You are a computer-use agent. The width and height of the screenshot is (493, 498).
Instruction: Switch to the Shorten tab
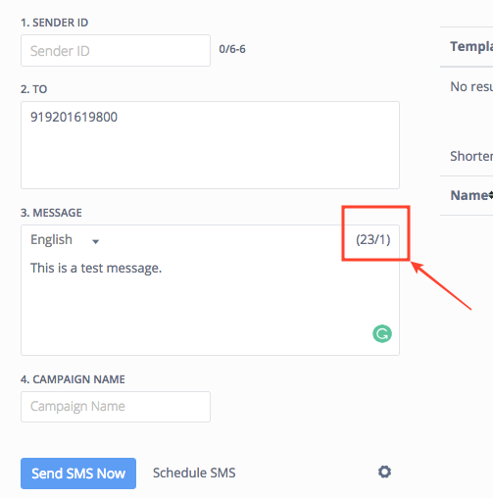pos(471,156)
